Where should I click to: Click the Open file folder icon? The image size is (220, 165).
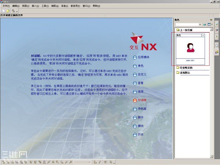point(8,11)
